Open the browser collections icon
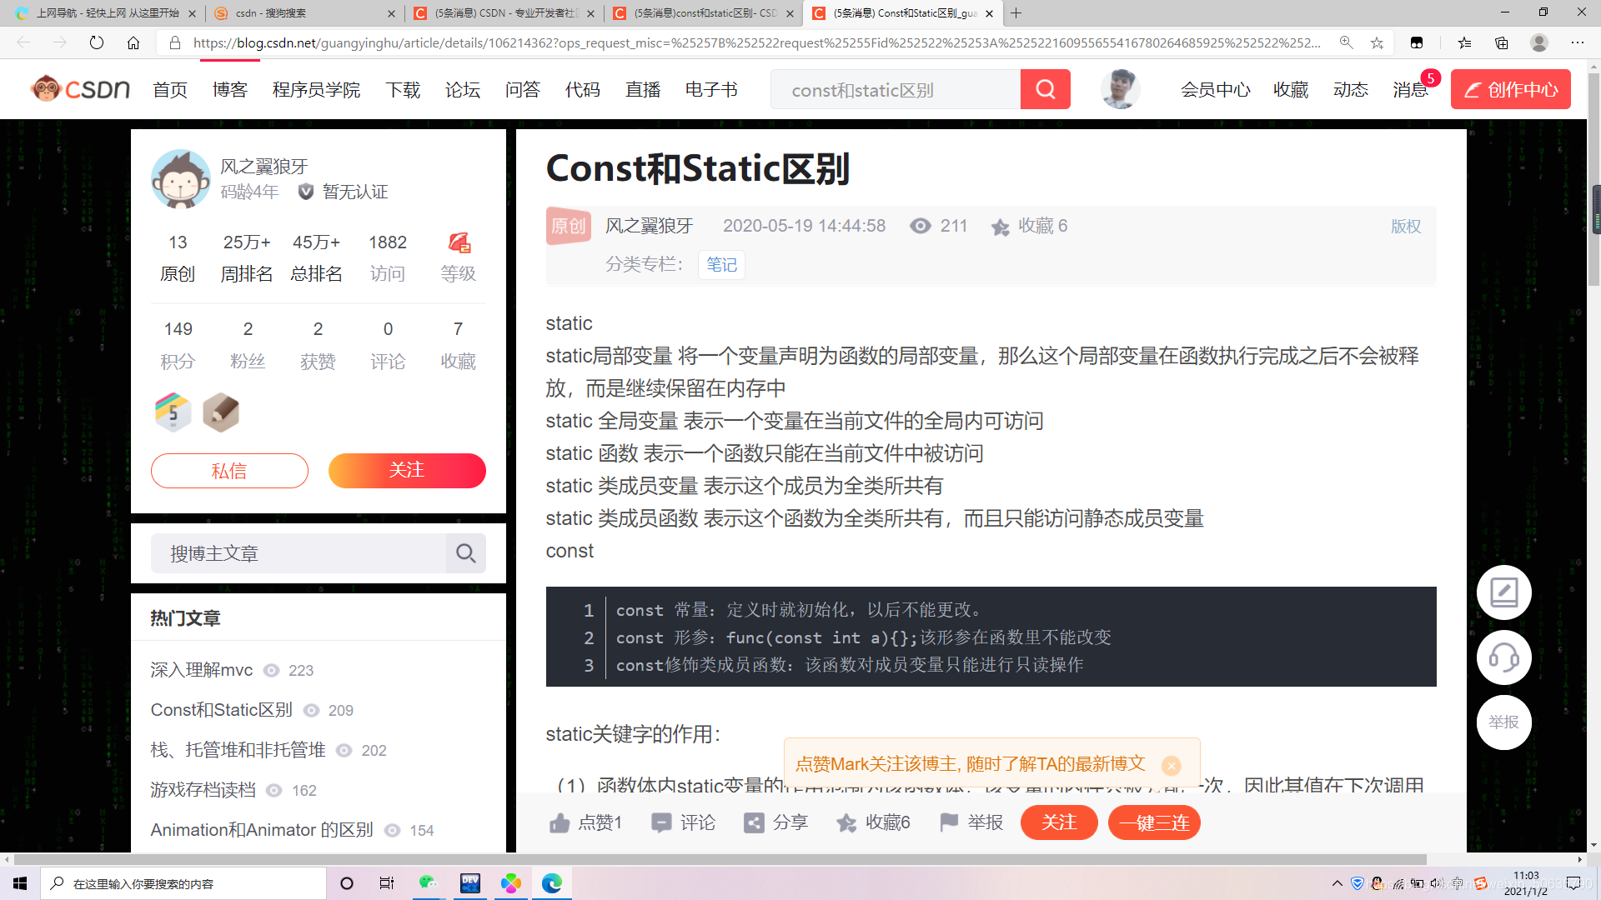Image resolution: width=1601 pixels, height=900 pixels. [x=1502, y=42]
